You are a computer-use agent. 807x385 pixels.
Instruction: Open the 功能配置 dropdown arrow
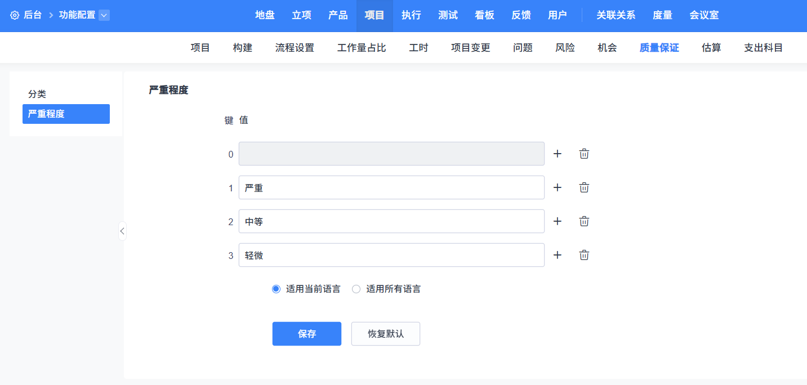(x=104, y=15)
